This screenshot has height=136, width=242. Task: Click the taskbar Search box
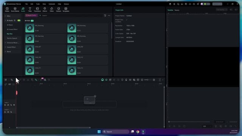116,132
